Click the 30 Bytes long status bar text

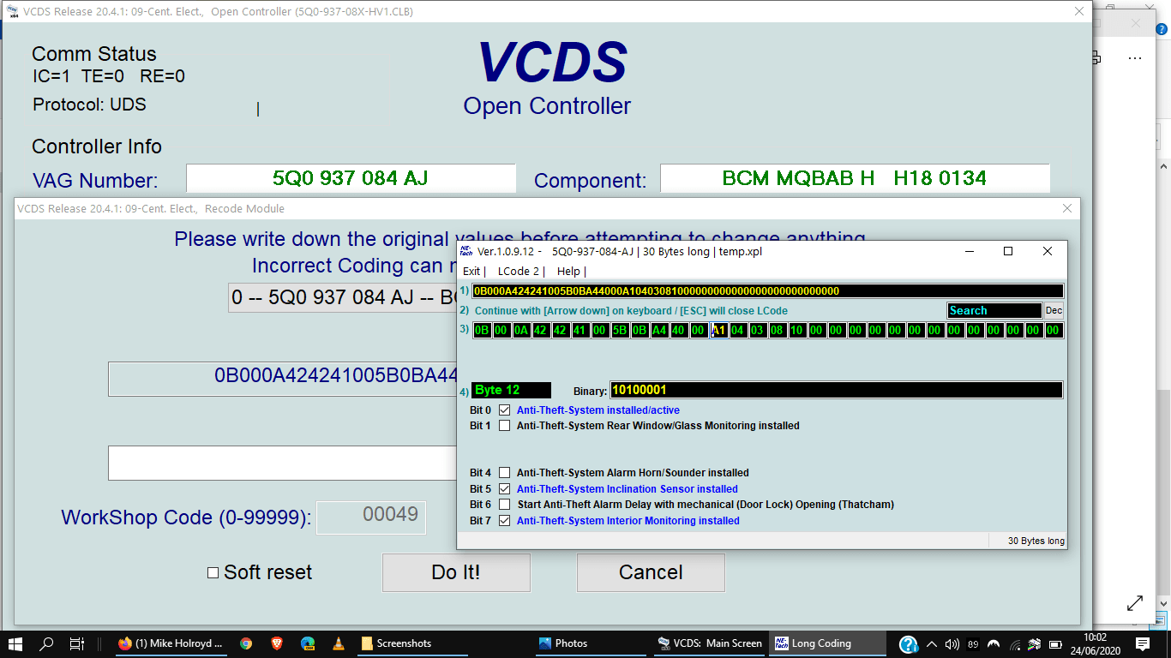(x=1036, y=541)
